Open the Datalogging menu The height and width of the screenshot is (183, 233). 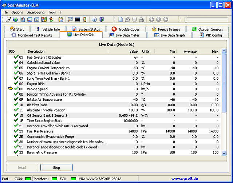pyautogui.click(x=35, y=12)
